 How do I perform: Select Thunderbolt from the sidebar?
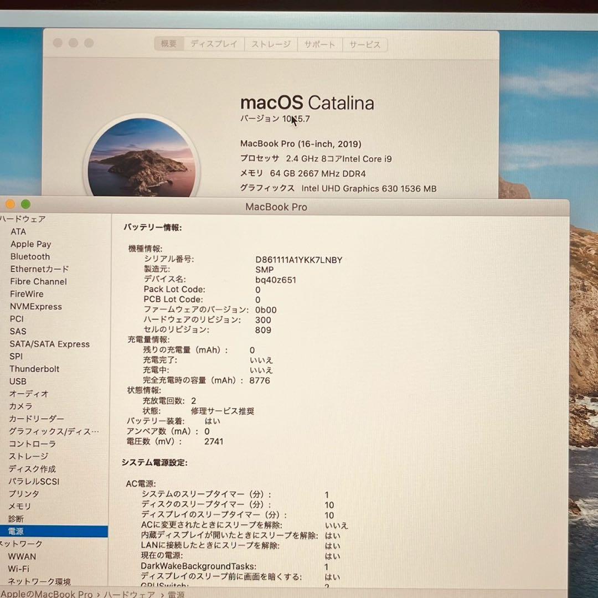pos(34,369)
